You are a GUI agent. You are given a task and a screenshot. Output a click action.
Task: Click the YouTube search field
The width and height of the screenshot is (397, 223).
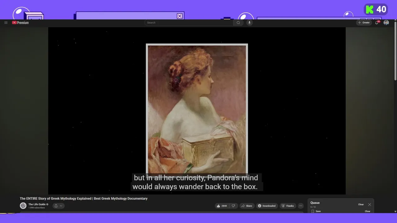point(189,23)
